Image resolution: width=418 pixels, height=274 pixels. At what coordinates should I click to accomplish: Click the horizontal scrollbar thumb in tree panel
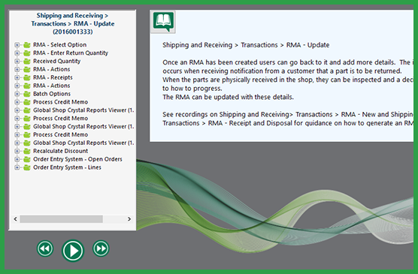click(x=62, y=219)
